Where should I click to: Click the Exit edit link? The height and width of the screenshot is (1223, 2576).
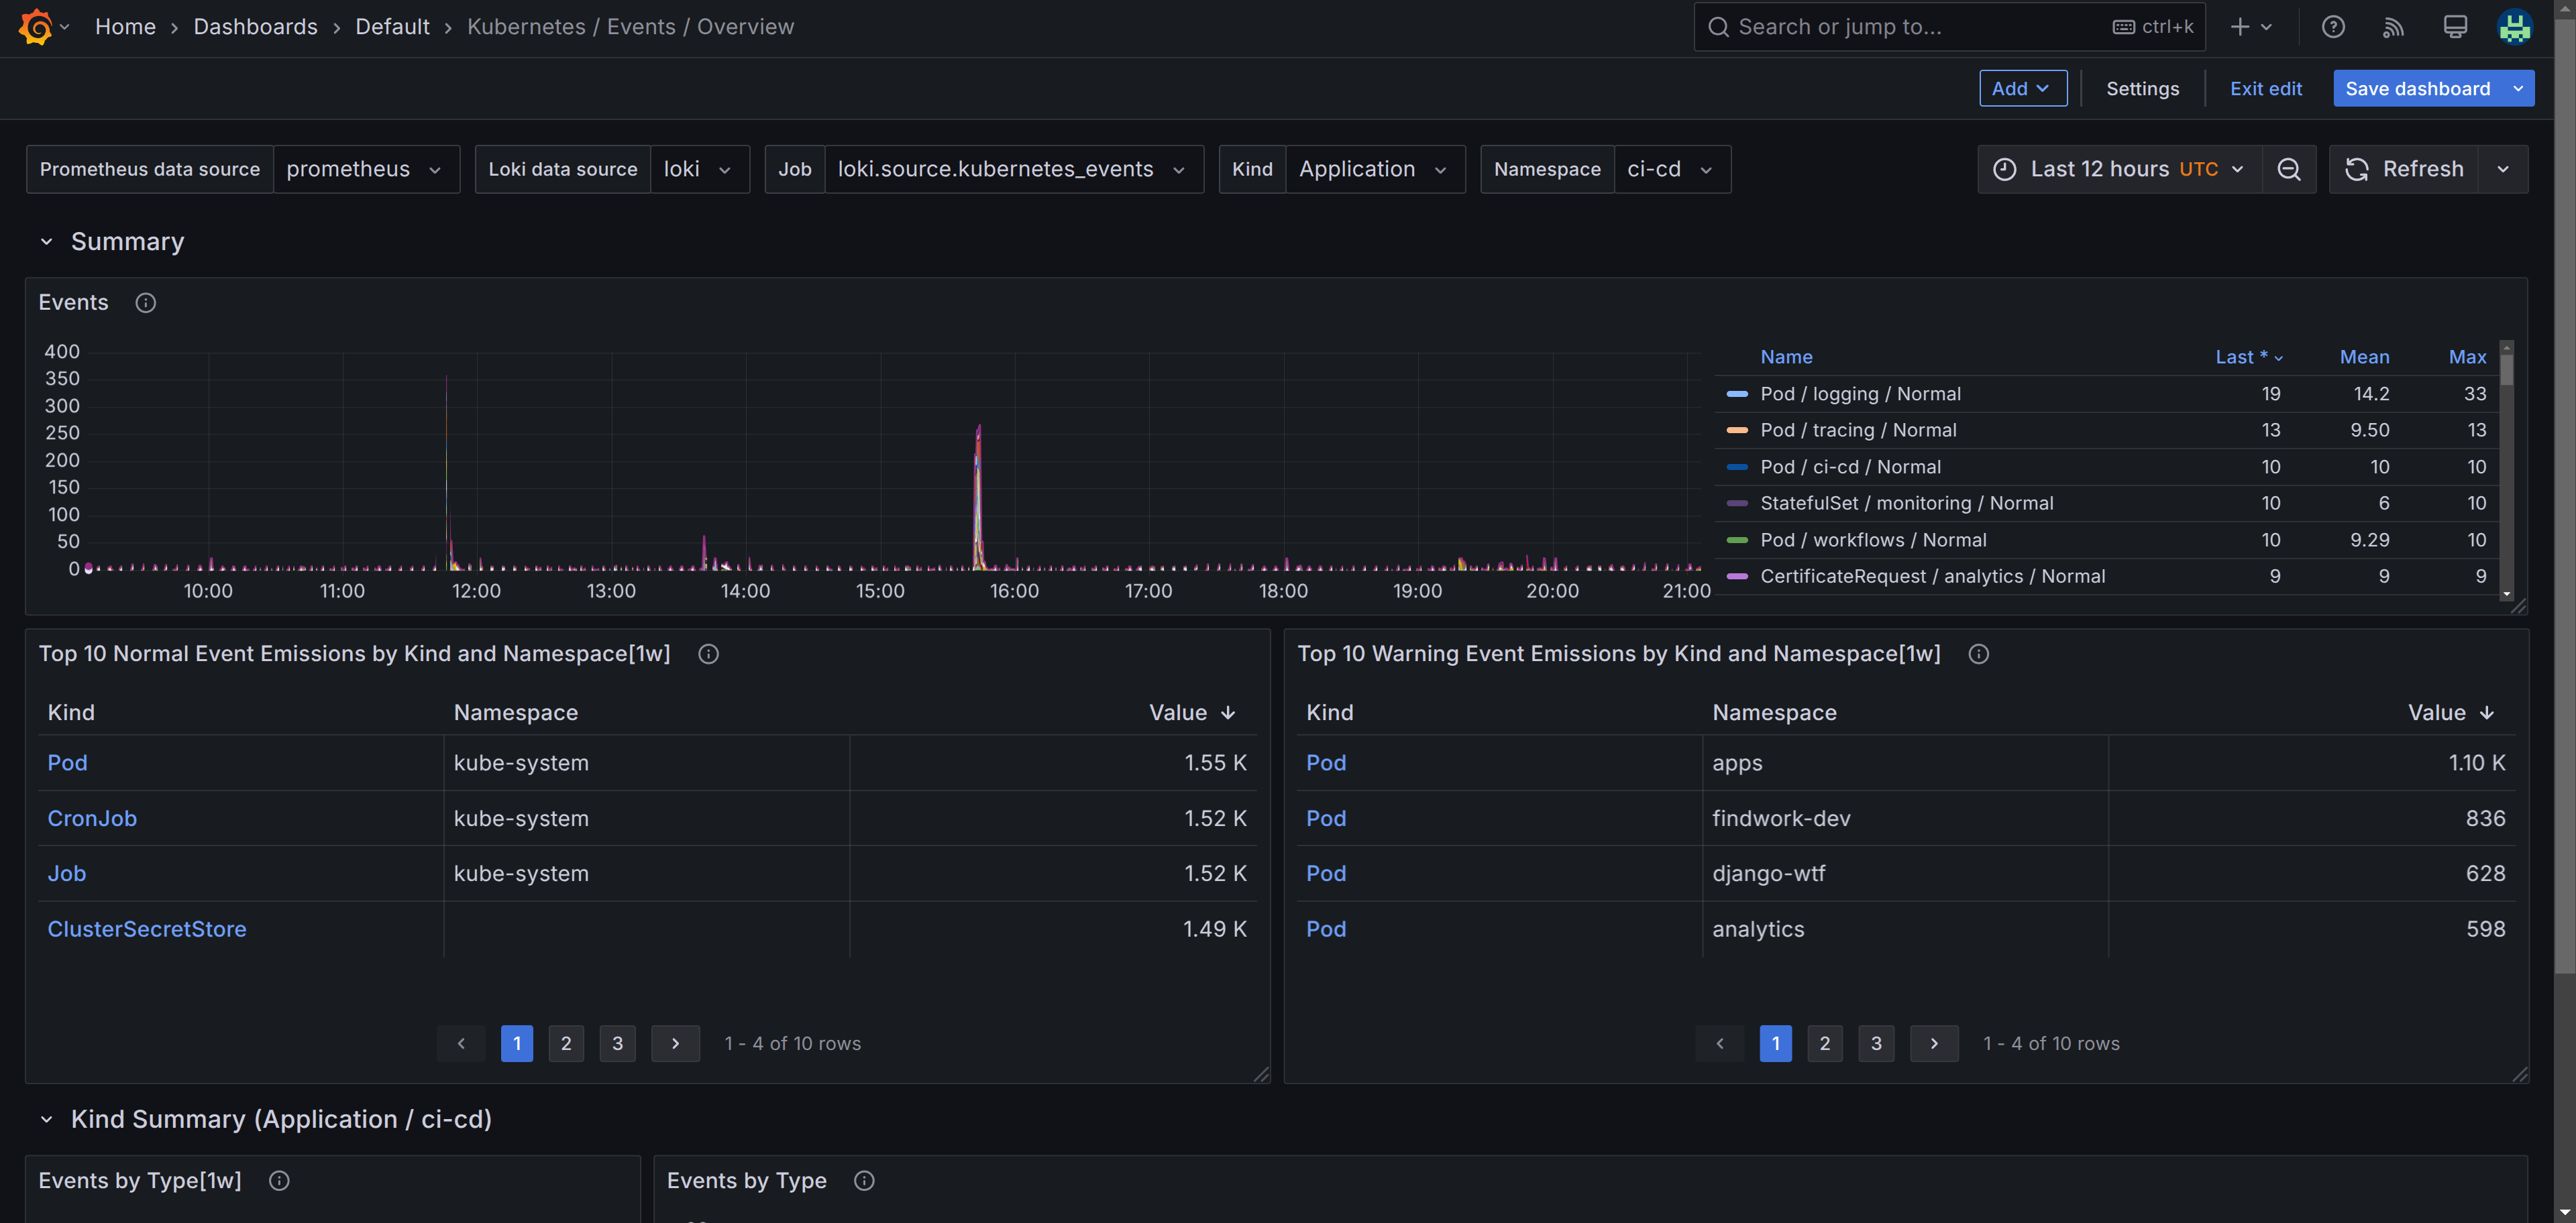[x=2265, y=89]
